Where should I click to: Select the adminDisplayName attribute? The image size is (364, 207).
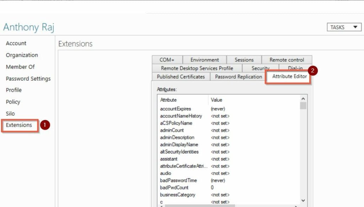pos(229,145)
